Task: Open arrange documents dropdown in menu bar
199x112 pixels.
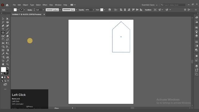Action: (x=73, y=5)
